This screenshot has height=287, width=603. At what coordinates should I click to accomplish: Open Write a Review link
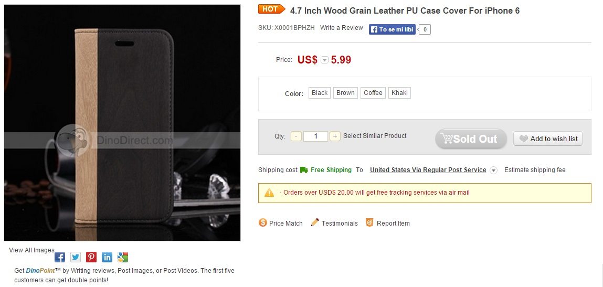[x=342, y=28]
